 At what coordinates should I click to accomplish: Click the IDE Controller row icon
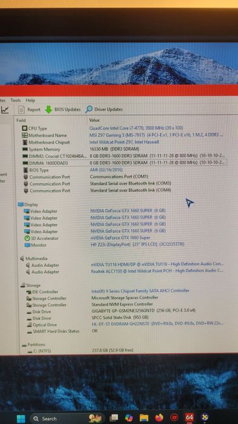tap(28, 292)
